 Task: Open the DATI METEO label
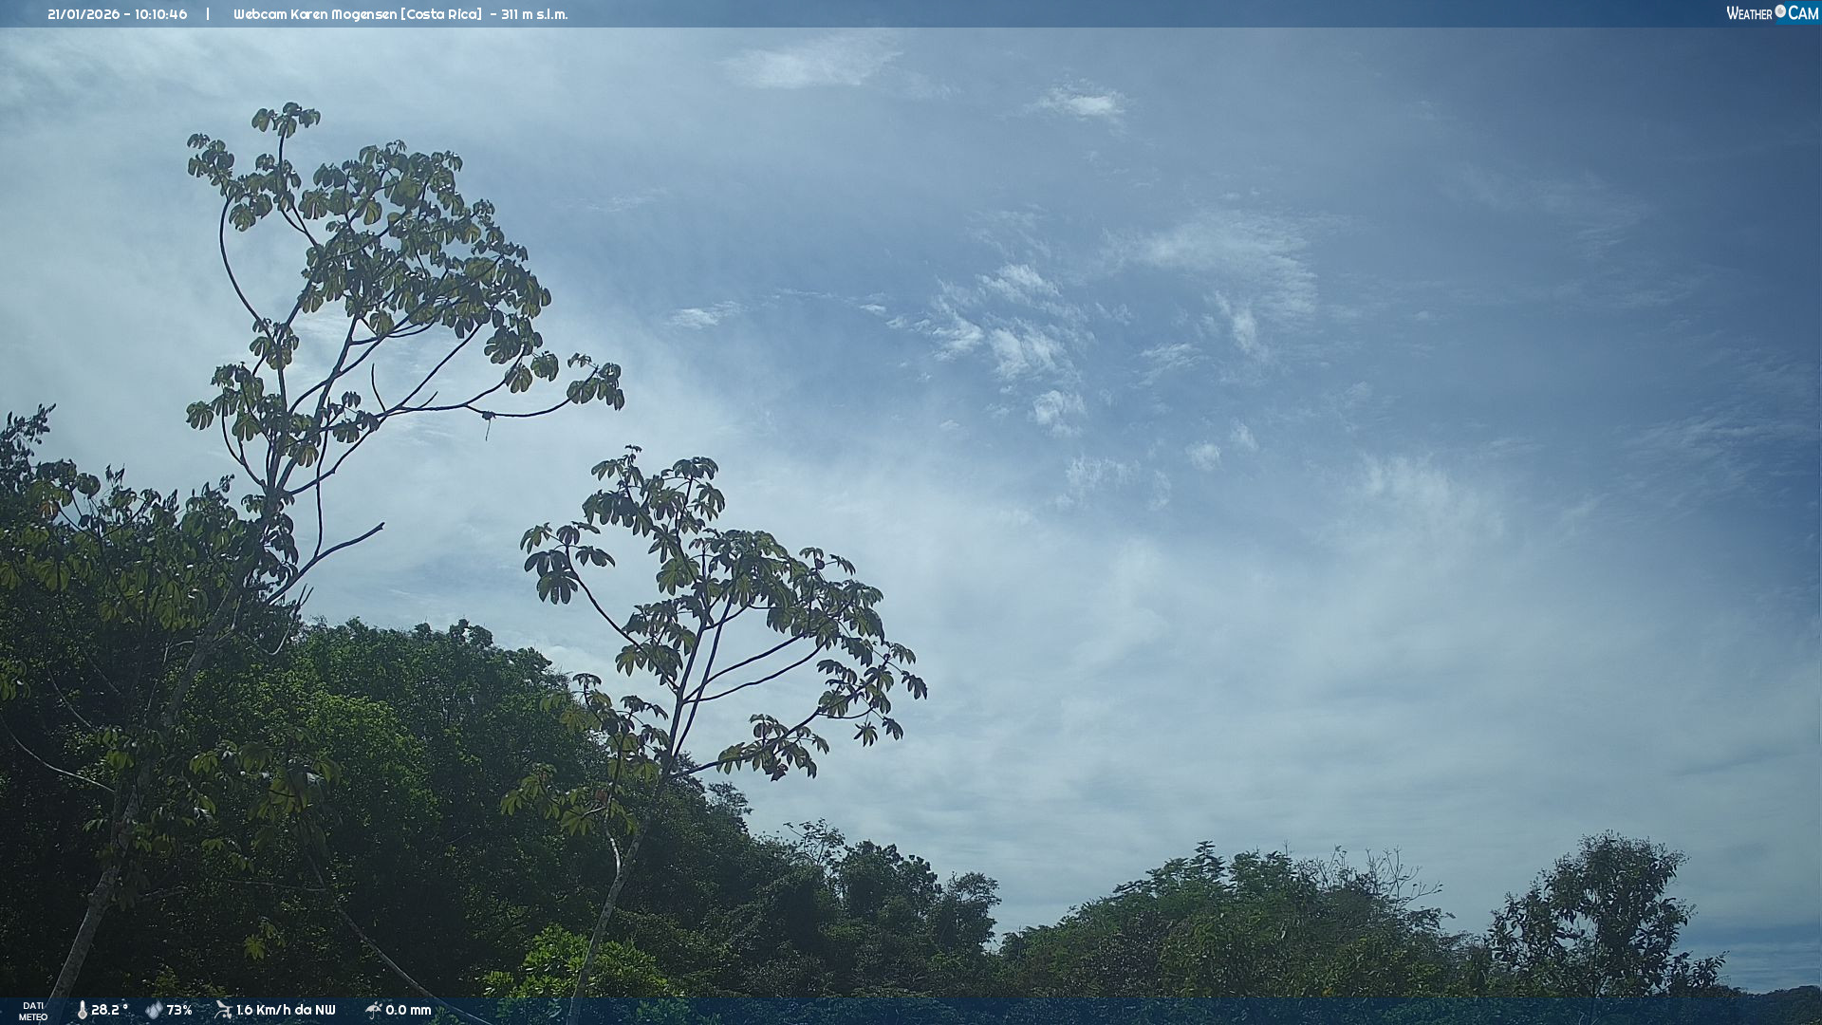click(x=33, y=1011)
